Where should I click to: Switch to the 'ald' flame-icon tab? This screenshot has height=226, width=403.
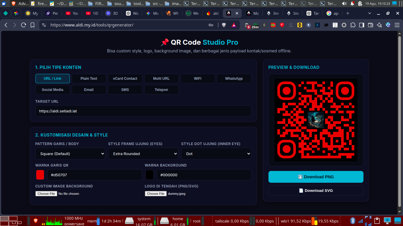tap(213, 13)
